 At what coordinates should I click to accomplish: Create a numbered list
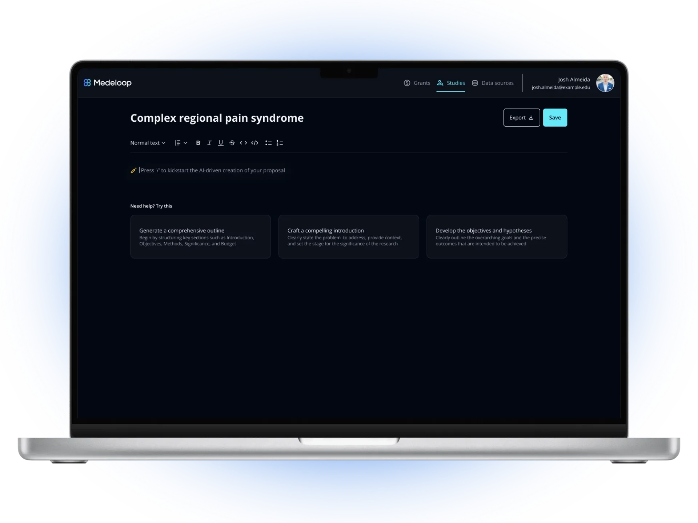[x=280, y=143]
